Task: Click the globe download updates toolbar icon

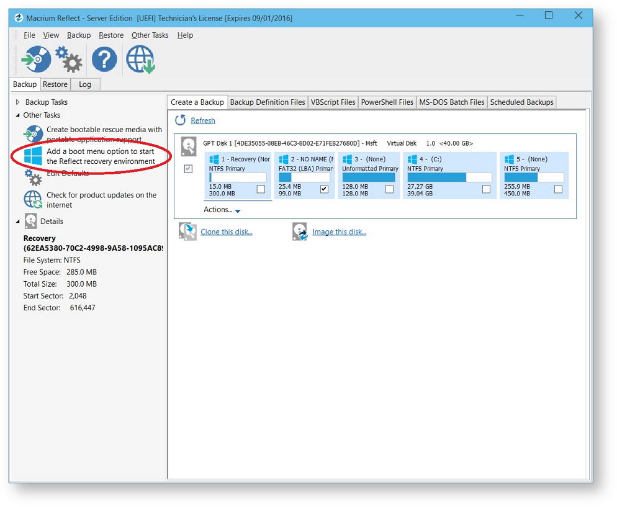Action: click(140, 60)
